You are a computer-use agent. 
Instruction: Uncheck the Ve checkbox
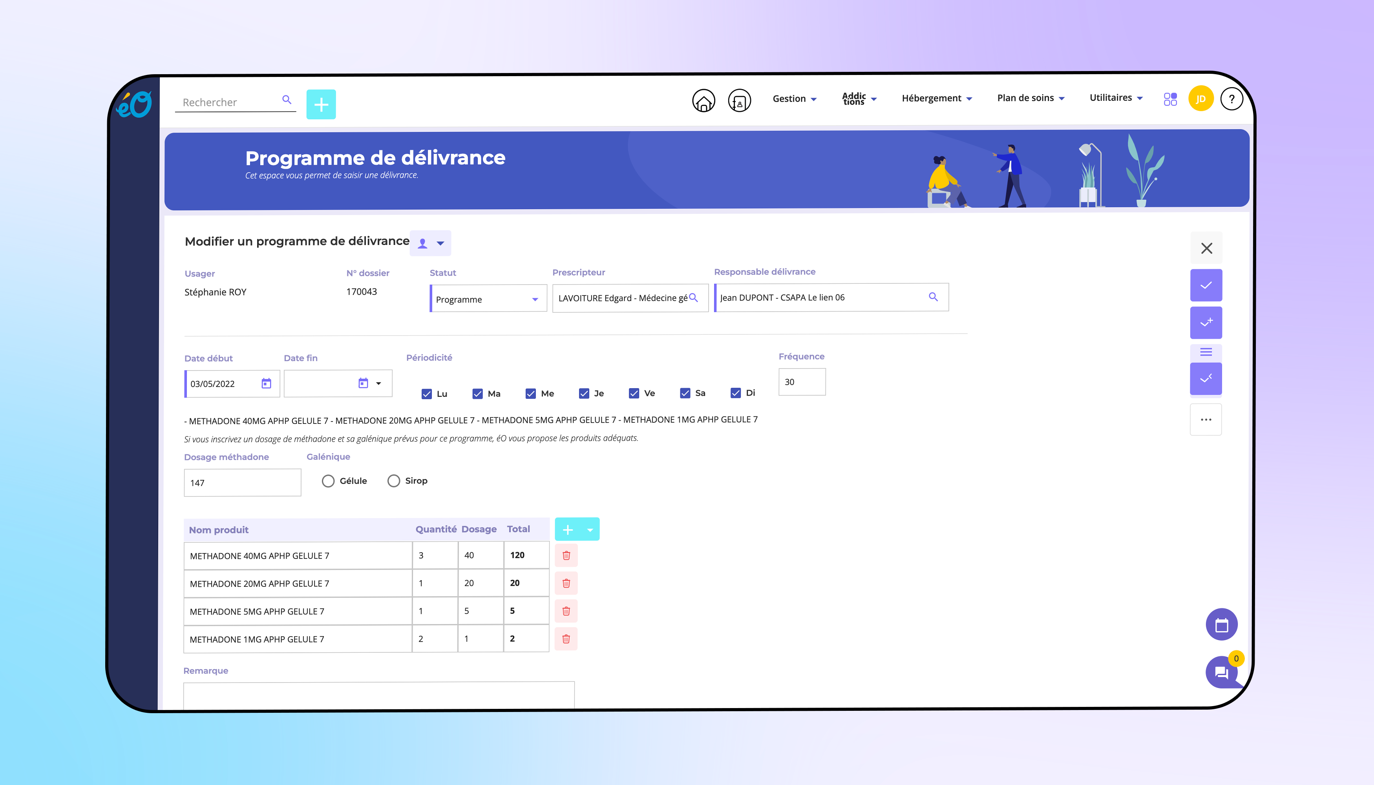click(x=634, y=393)
